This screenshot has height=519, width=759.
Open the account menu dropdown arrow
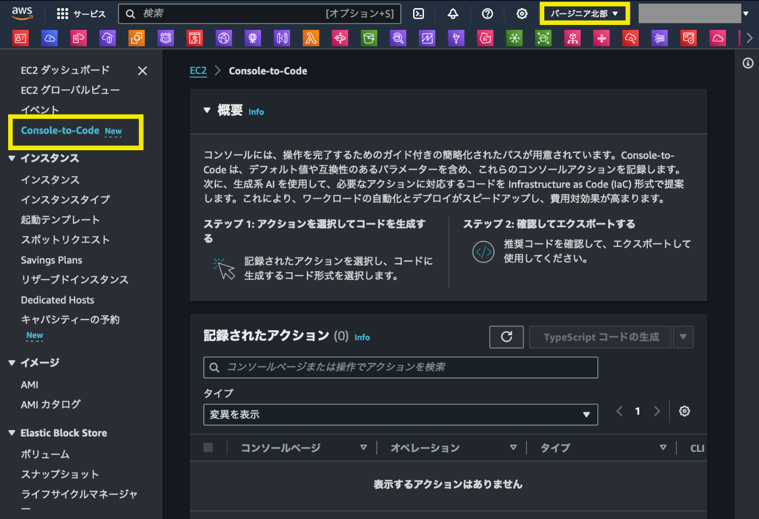pyautogui.click(x=746, y=14)
